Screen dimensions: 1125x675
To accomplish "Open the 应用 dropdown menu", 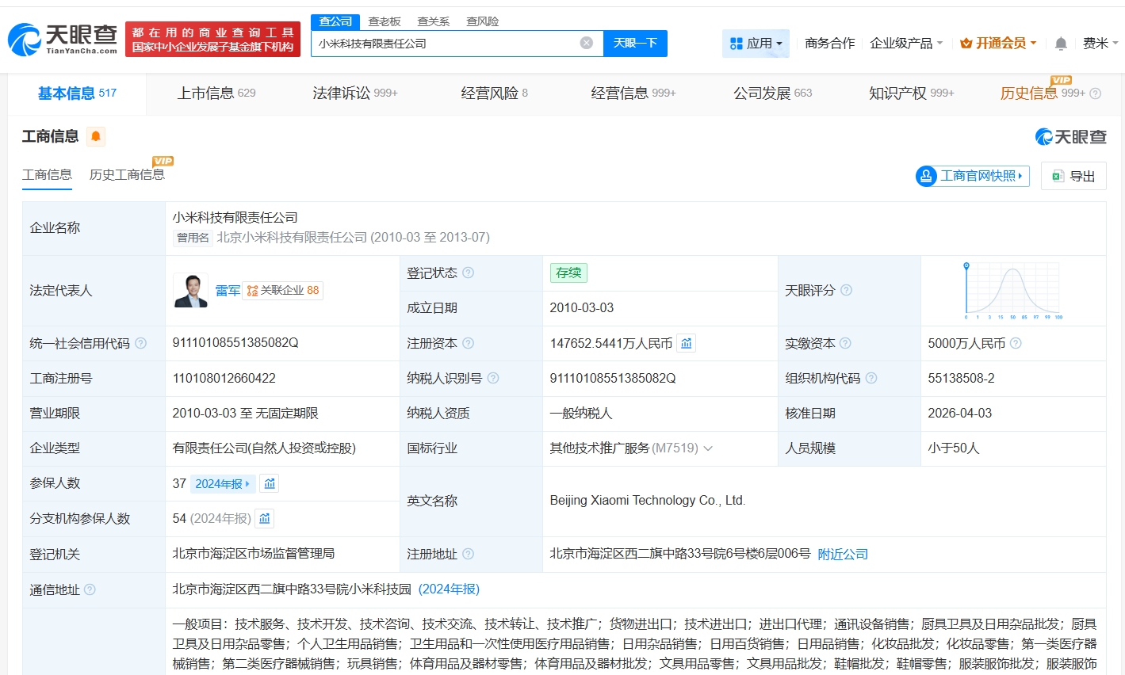I will tap(756, 44).
